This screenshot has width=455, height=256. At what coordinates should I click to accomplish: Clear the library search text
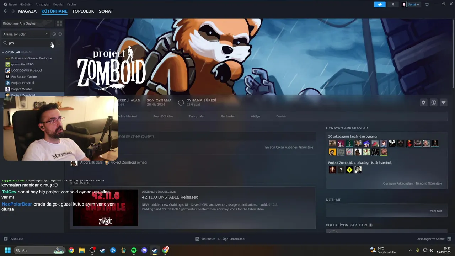coord(52,43)
